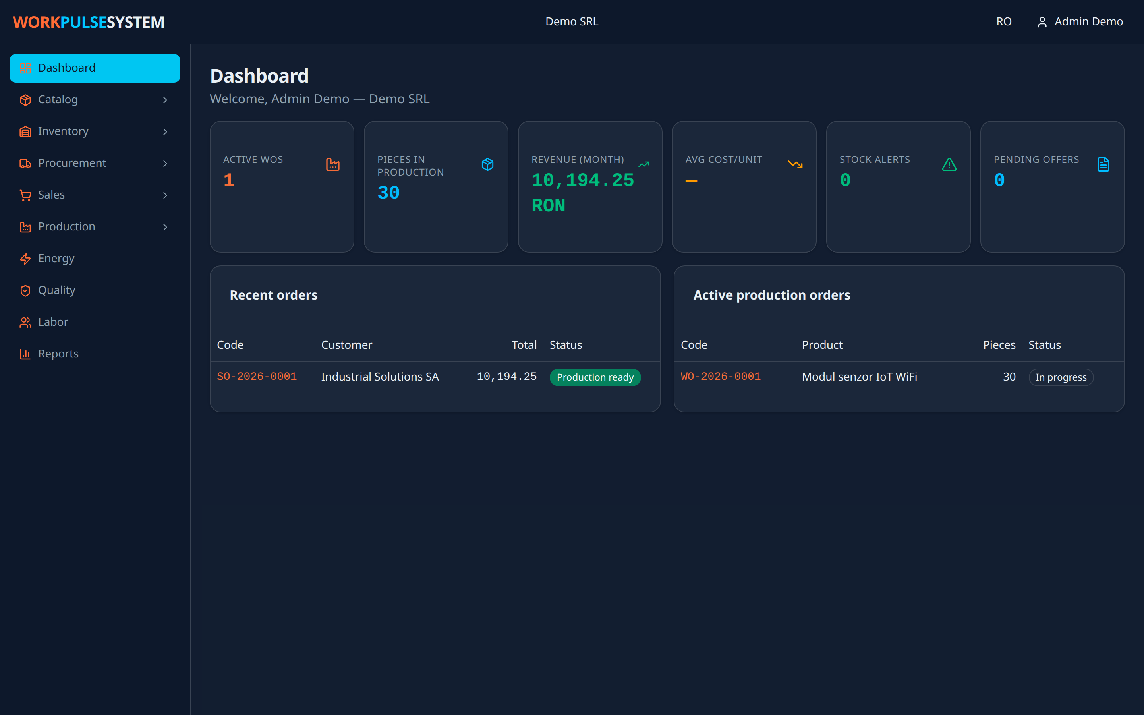Open sales order SO-2026-0001
1144x715 pixels.
tap(257, 377)
